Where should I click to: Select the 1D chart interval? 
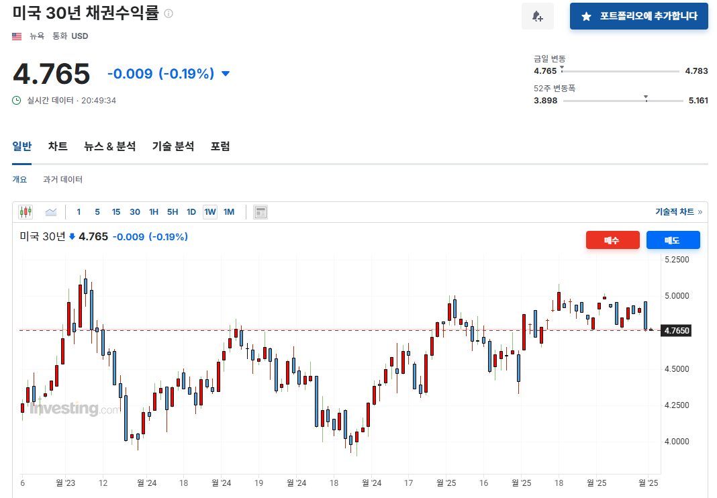(191, 212)
